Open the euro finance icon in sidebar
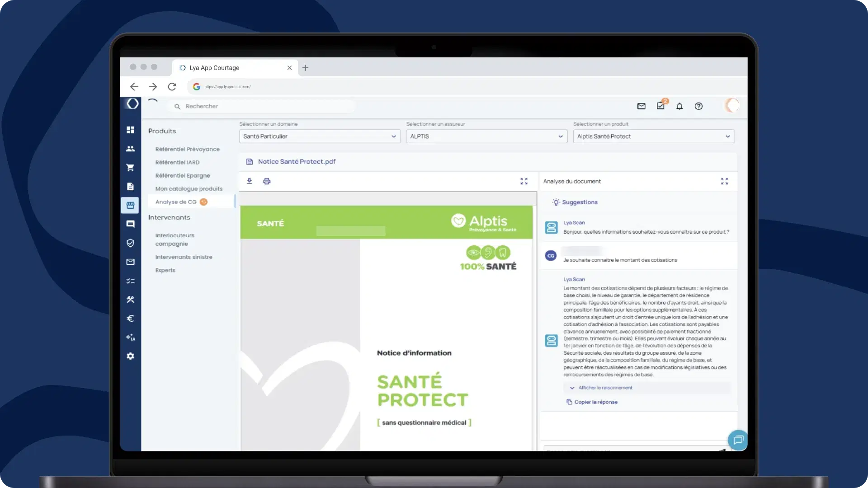Screen dimensions: 868x488 pos(130,319)
